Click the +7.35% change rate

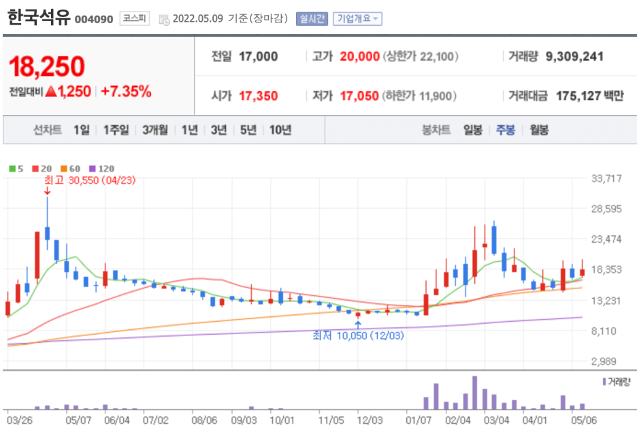(126, 91)
